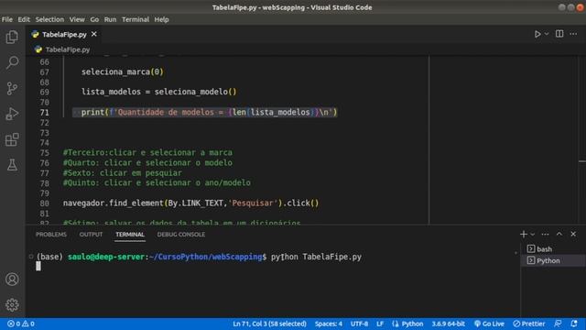The height and width of the screenshot is (330, 586).
Task: Switch to the OUTPUT panel tab
Action: pos(91,235)
